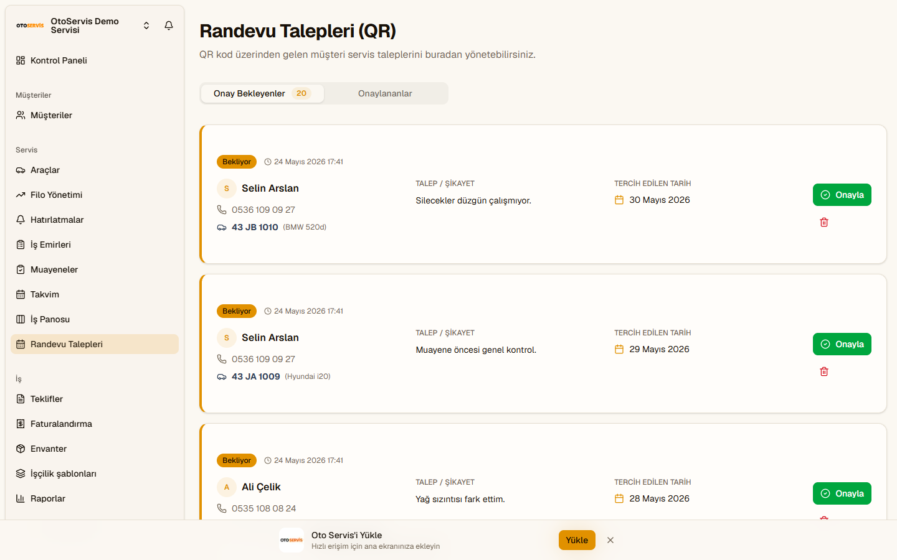Click calendar icon beside 30 Mayıs 2026
The width and height of the screenshot is (897, 560).
pos(619,200)
